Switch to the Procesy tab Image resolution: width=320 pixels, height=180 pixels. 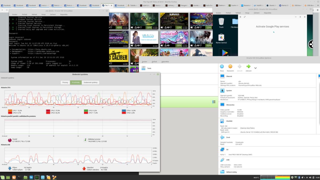(65, 82)
